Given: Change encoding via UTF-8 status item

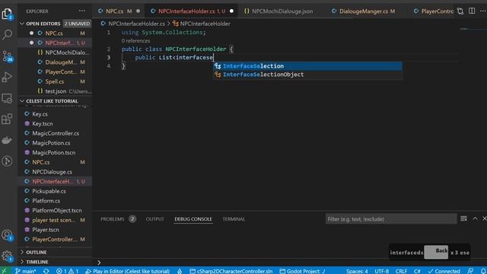Looking at the screenshot, I should [382, 271].
